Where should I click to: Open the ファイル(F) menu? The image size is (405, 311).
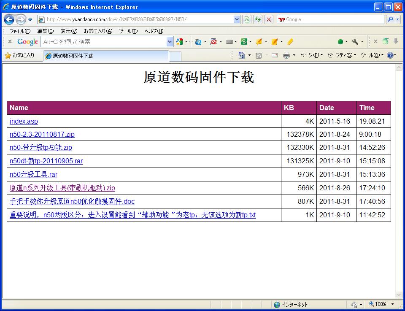click(x=20, y=31)
